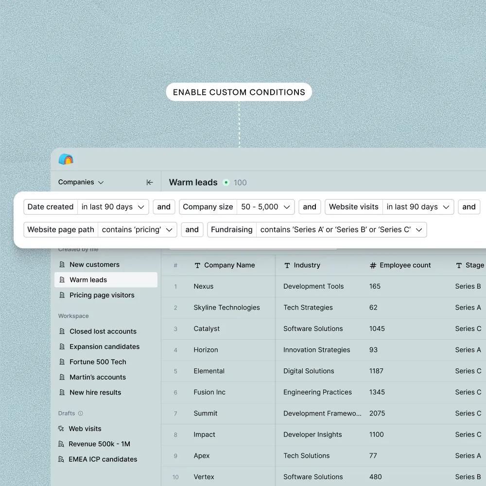Click the cursor icon beside Web visits
Viewport: 486px width, 486px height.
click(61, 428)
